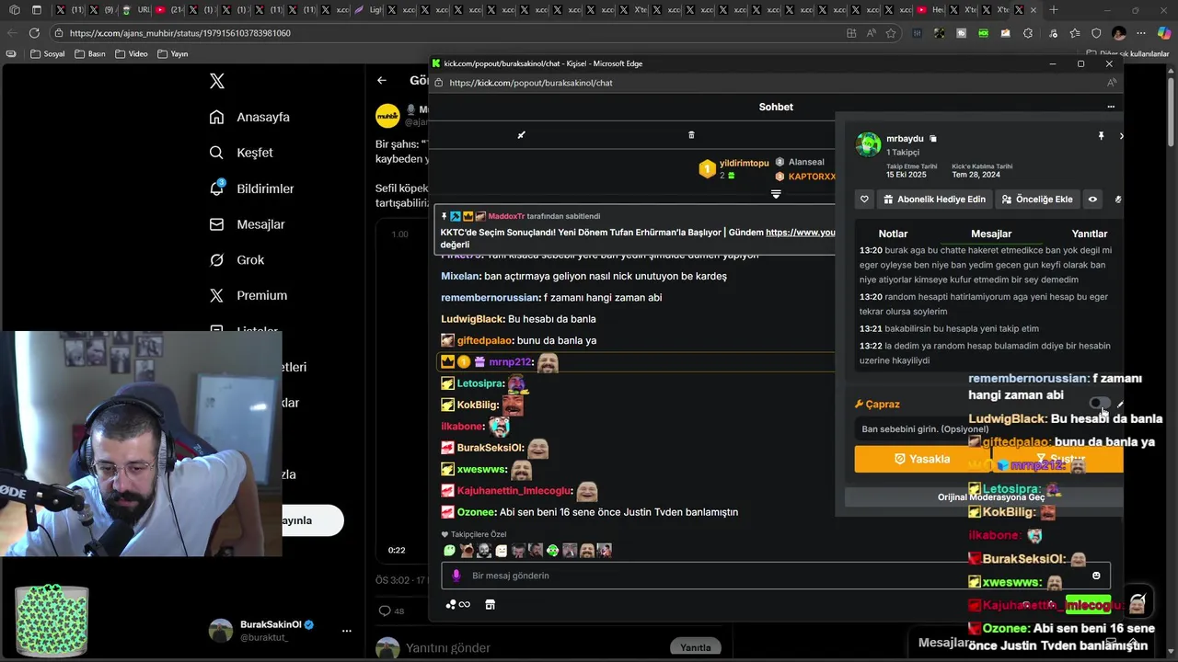The height and width of the screenshot is (662, 1178).
Task: Click the orange Yasakla ban button
Action: click(922, 459)
